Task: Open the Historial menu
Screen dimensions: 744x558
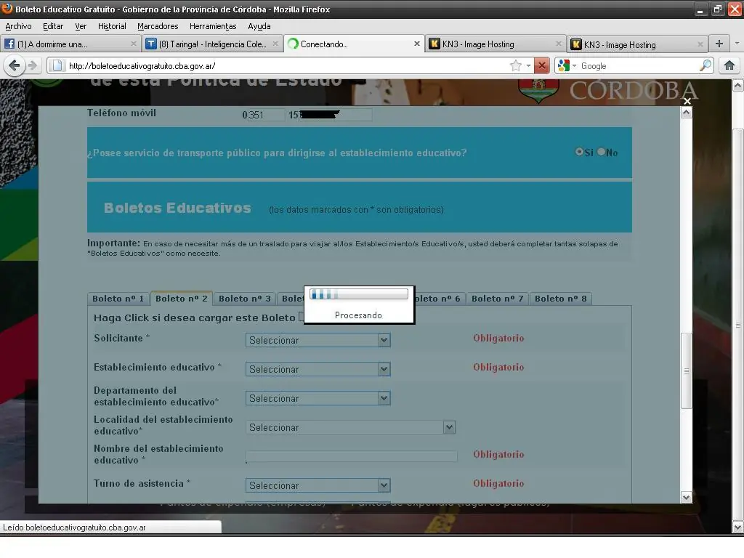Action: [x=112, y=26]
